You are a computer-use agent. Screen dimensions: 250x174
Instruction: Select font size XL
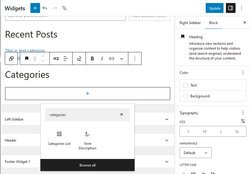coord(237,131)
